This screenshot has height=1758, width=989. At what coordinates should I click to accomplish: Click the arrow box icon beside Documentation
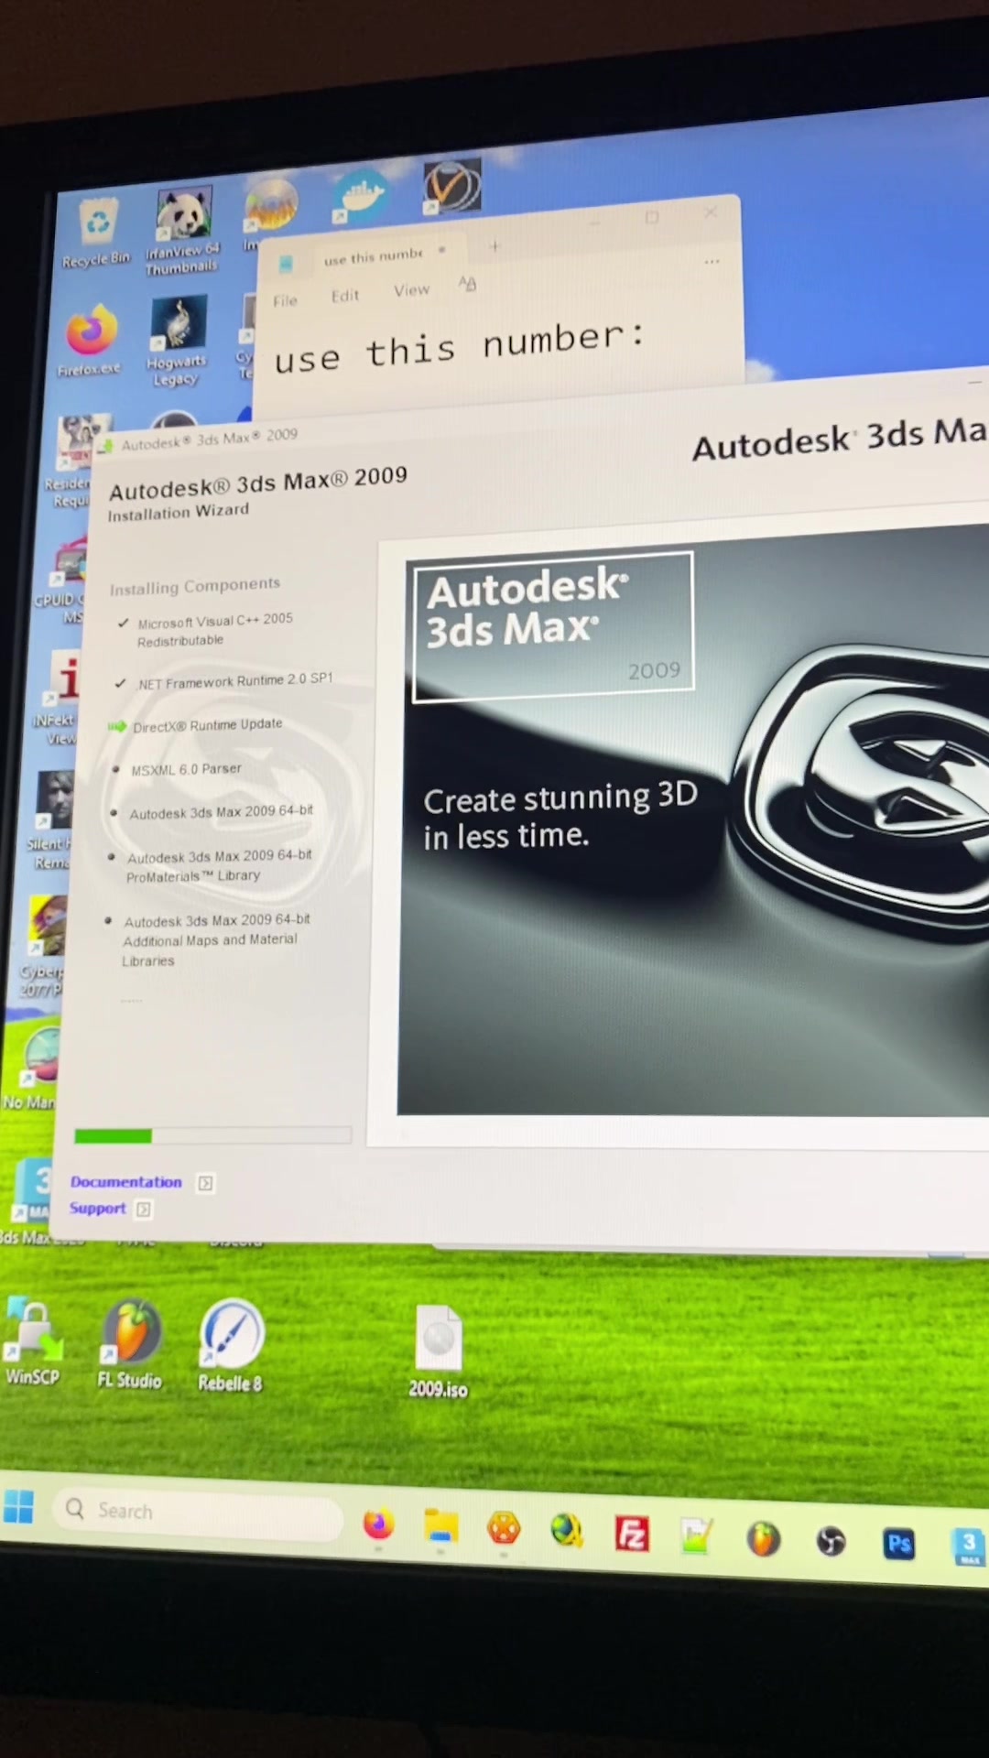206,1183
